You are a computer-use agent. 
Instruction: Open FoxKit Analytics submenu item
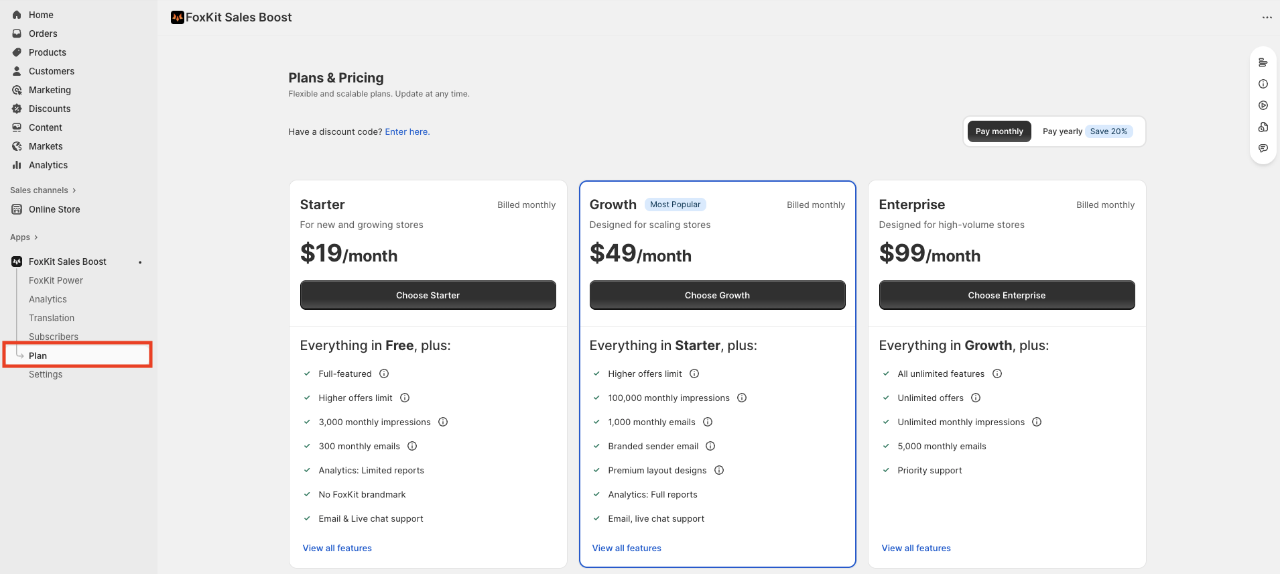click(x=48, y=299)
